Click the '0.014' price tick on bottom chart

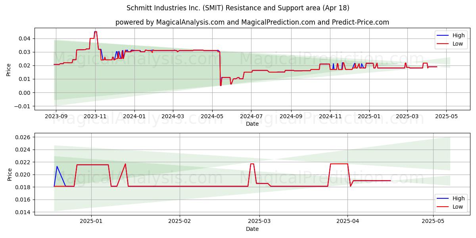click(x=23, y=212)
